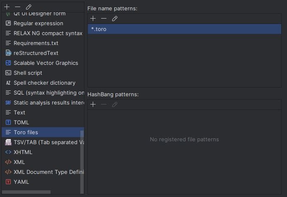Select Regular expression file type
This screenshot has height=197, width=287.
(38, 23)
